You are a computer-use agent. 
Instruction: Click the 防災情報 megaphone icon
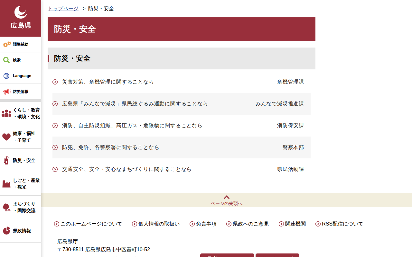[7, 92]
